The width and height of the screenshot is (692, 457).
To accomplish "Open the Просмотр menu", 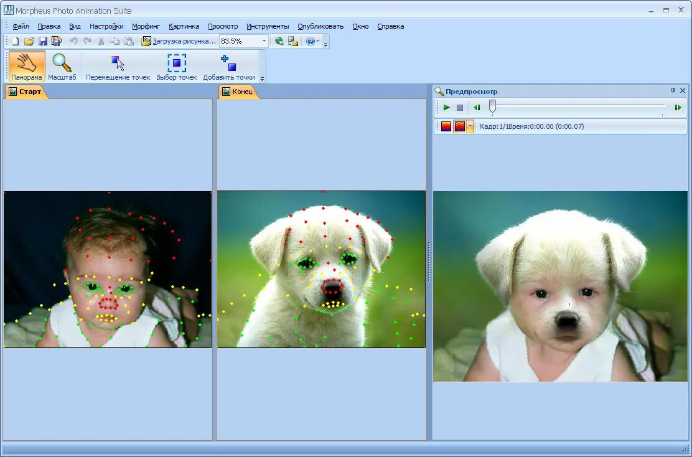I will pyautogui.click(x=223, y=26).
